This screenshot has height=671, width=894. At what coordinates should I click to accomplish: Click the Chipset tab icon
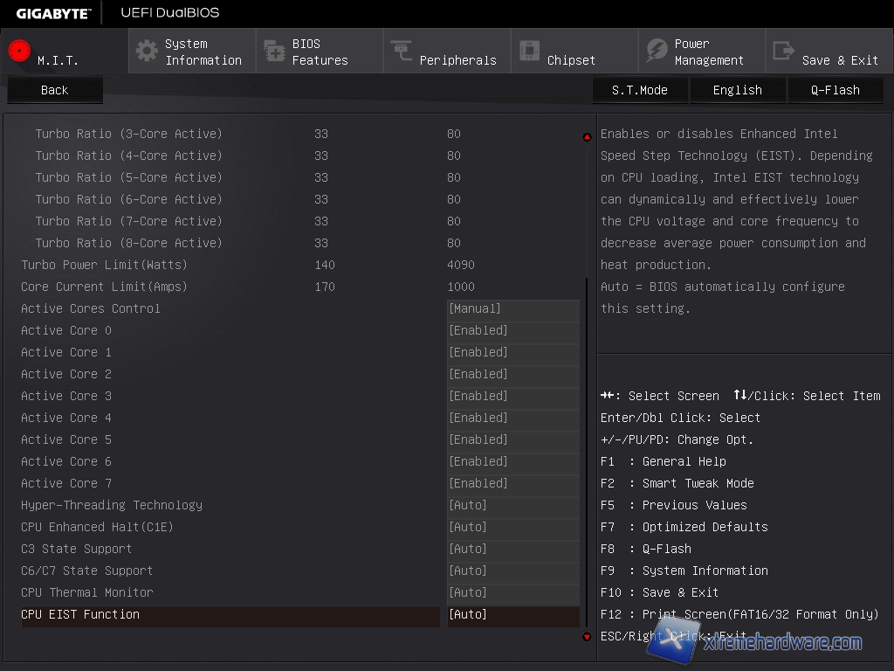[x=529, y=51]
